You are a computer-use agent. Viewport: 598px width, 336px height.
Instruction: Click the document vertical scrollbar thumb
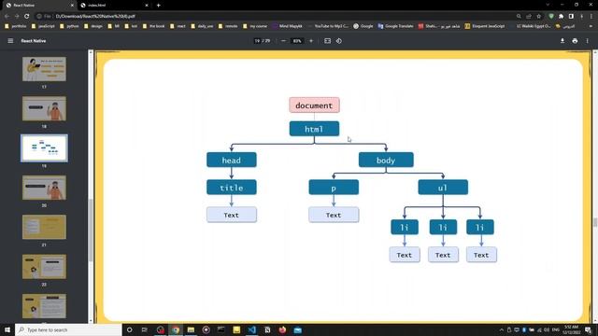click(x=595, y=222)
